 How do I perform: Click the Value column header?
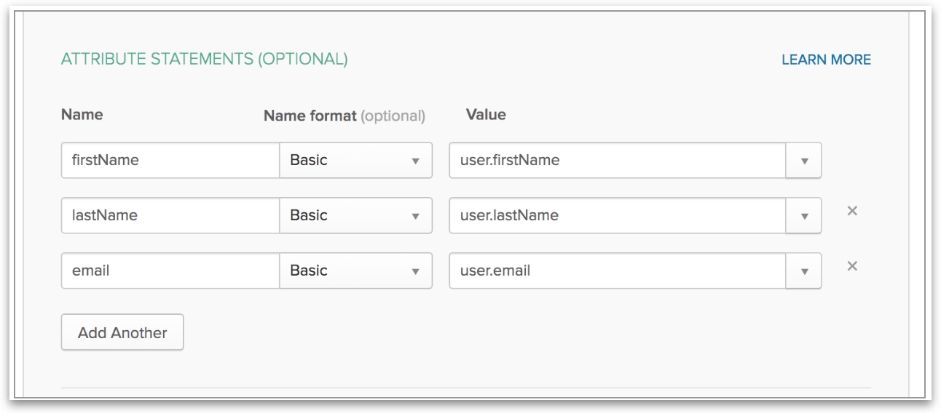click(x=485, y=115)
